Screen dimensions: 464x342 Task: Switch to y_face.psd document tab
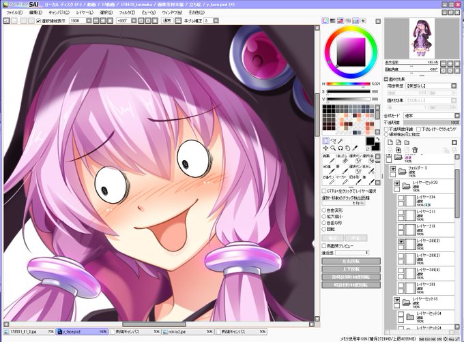coord(82,332)
